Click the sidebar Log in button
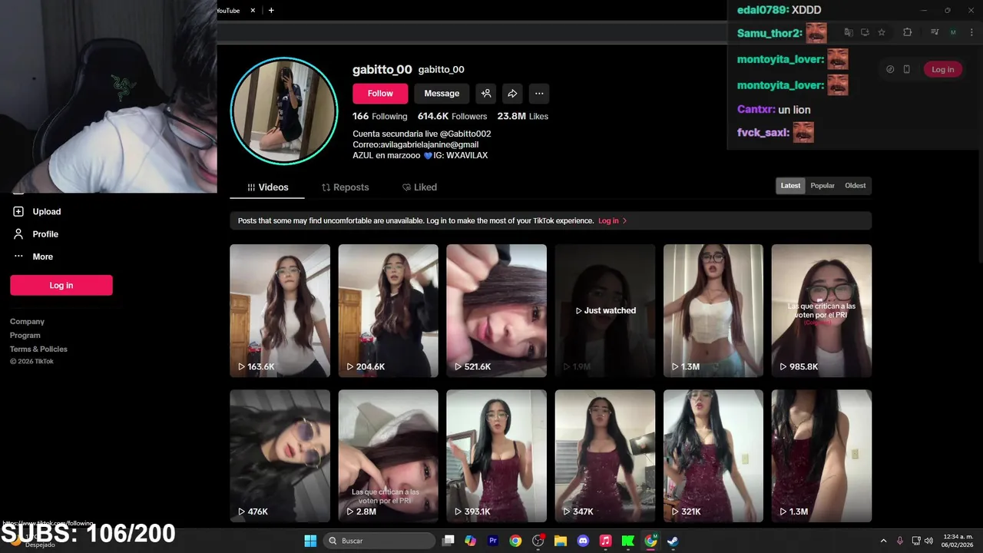The height and width of the screenshot is (553, 983). pyautogui.click(x=61, y=285)
